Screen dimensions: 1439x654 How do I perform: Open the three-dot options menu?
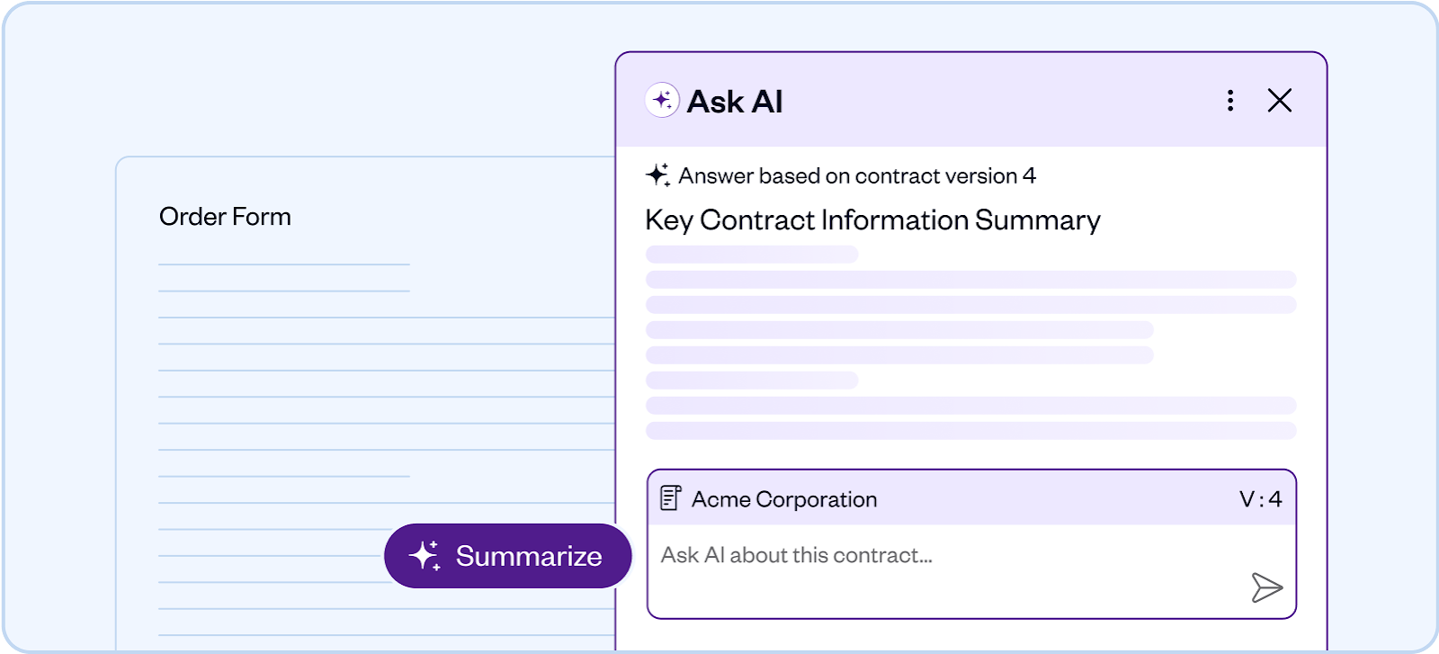[x=1230, y=101]
